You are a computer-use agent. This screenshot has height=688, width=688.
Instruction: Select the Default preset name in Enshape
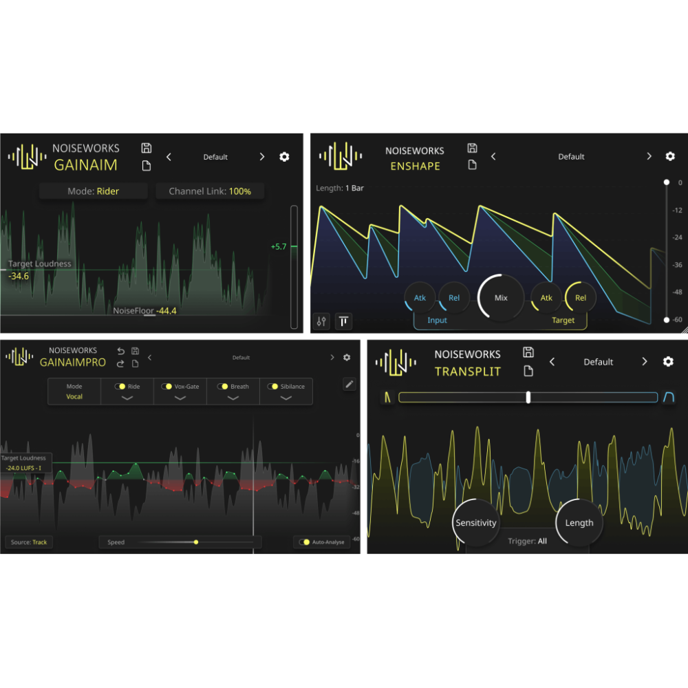point(571,156)
